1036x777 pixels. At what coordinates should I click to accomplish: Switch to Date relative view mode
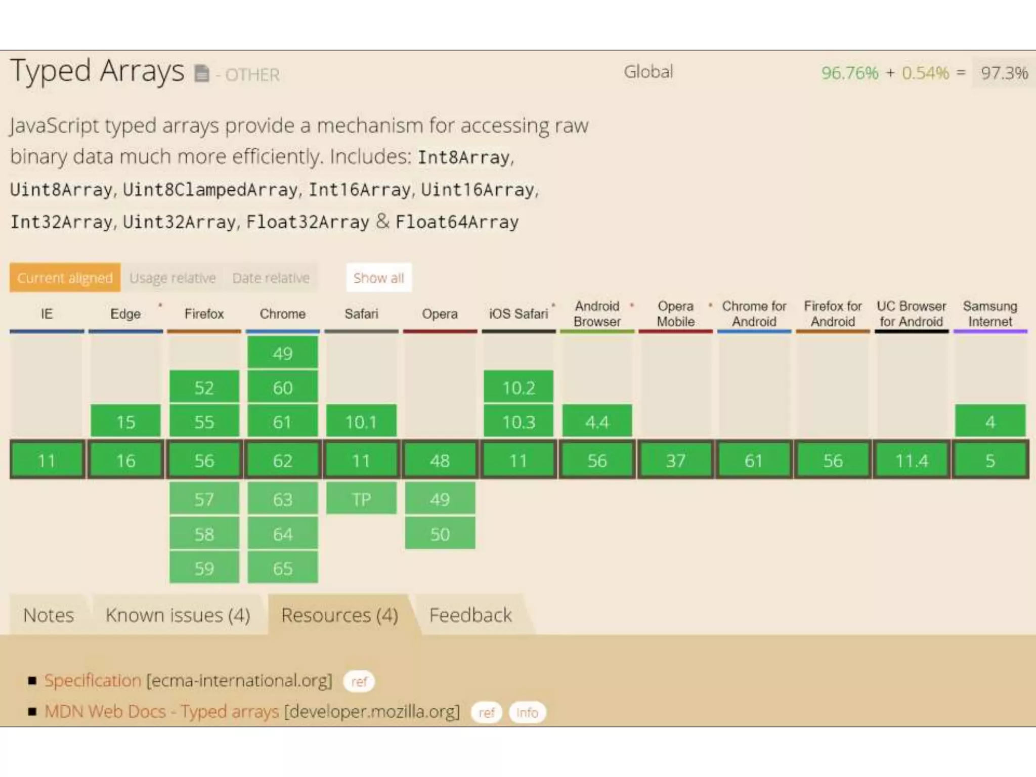271,278
